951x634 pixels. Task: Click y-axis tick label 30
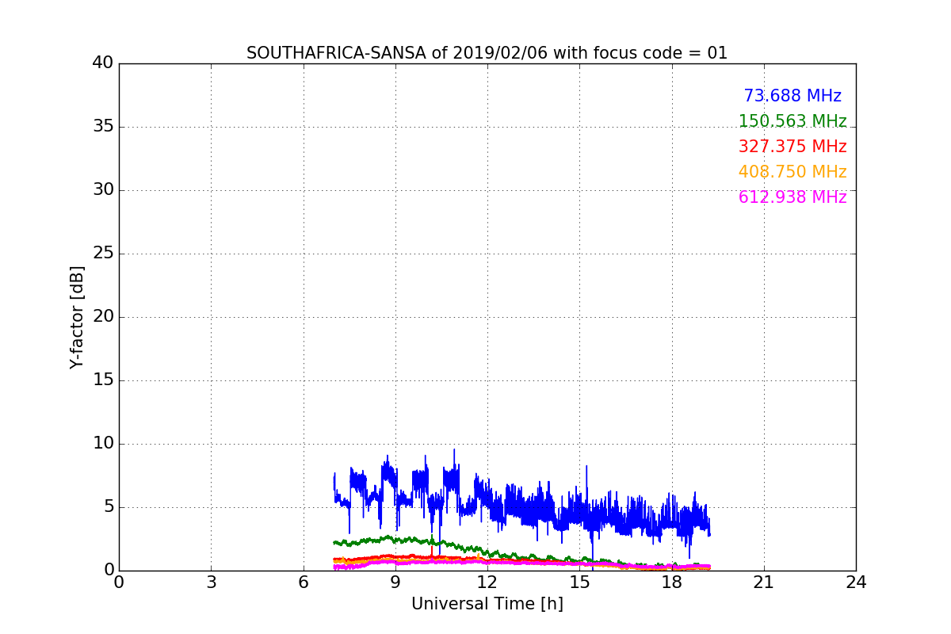(x=103, y=190)
